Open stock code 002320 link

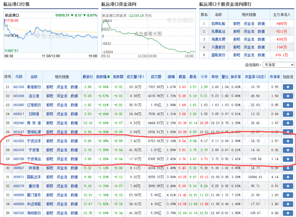click(x=19, y=213)
